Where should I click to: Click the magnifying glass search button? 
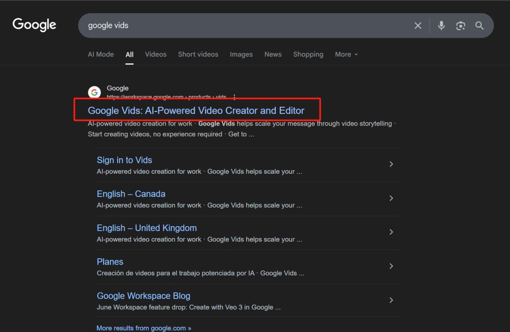(x=479, y=26)
